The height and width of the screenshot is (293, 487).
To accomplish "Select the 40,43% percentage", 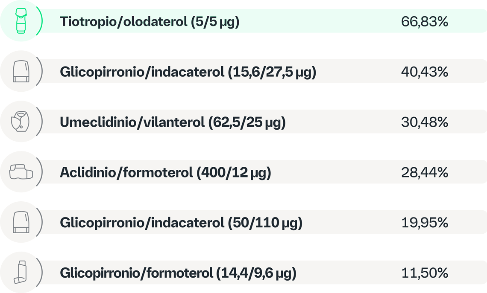I will [x=424, y=72].
